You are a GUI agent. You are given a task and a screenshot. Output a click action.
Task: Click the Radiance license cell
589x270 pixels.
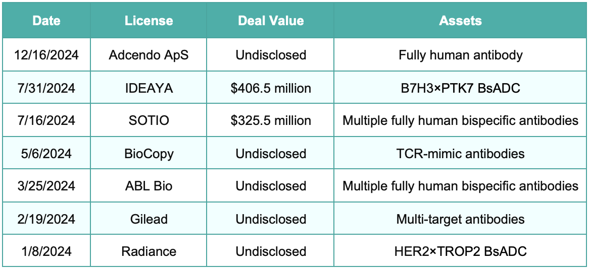click(x=149, y=251)
